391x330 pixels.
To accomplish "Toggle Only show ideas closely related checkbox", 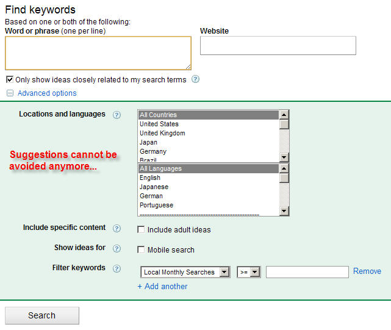I will (10, 79).
